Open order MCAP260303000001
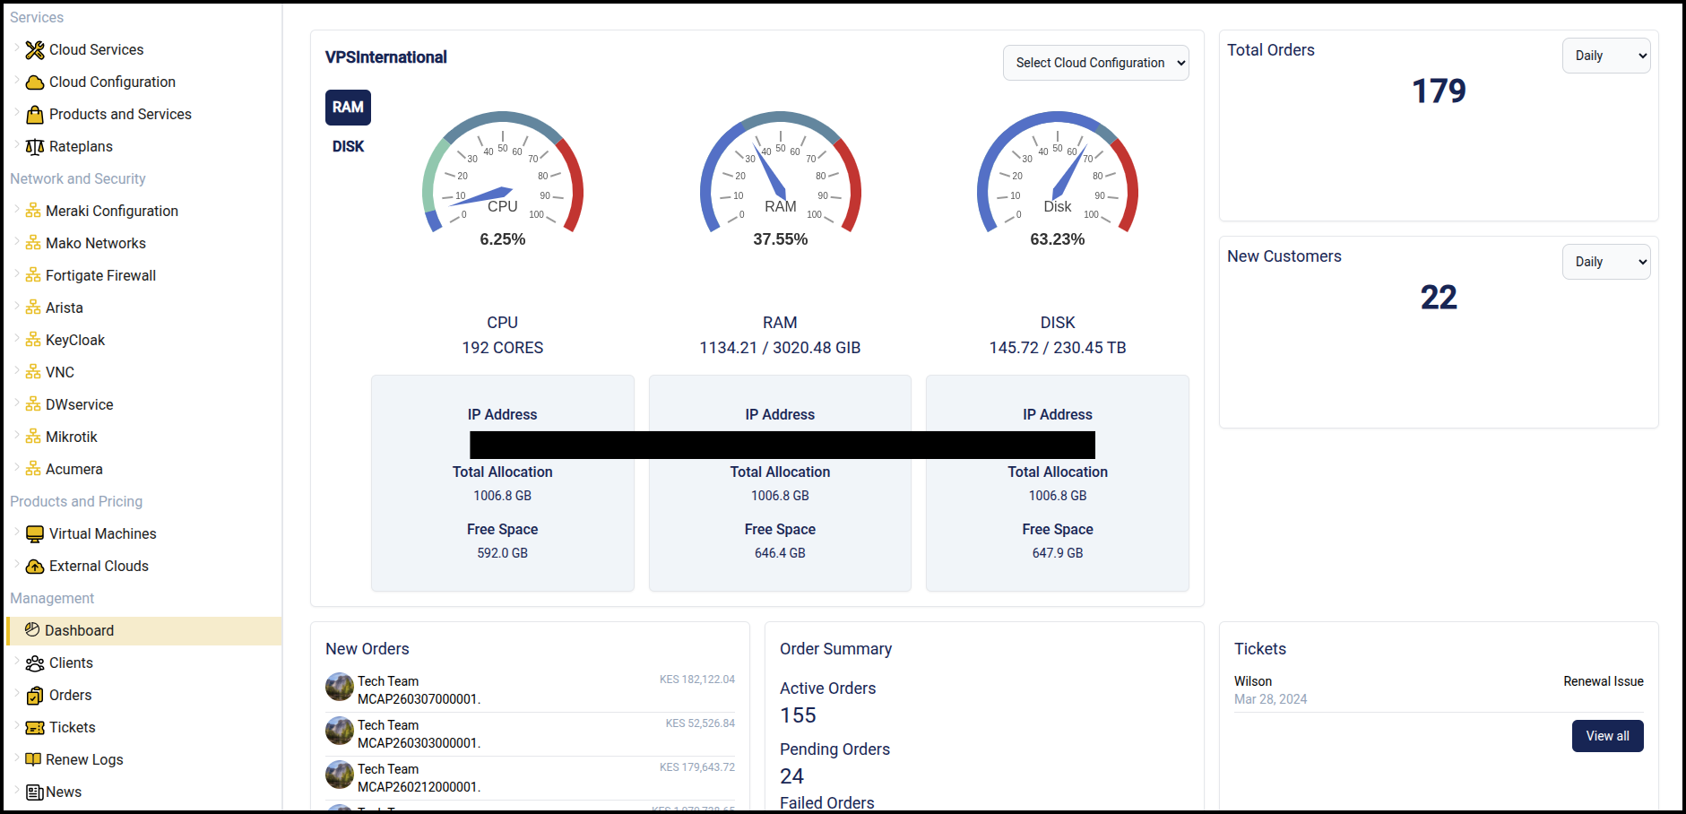 419,743
